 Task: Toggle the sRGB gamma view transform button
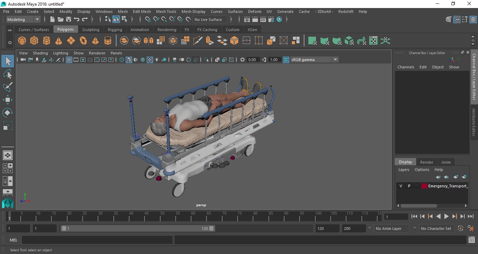[286, 60]
